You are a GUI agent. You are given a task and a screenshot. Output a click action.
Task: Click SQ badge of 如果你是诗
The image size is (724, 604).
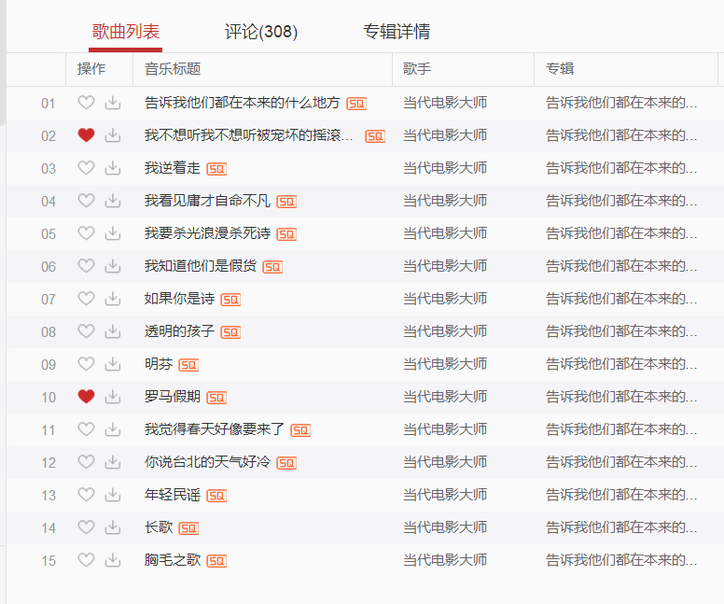[230, 300]
